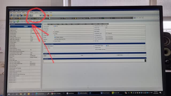Open DeLaval System taskbar item
Image resolution: width=171 pixels, height=96 pixels.
point(105,93)
